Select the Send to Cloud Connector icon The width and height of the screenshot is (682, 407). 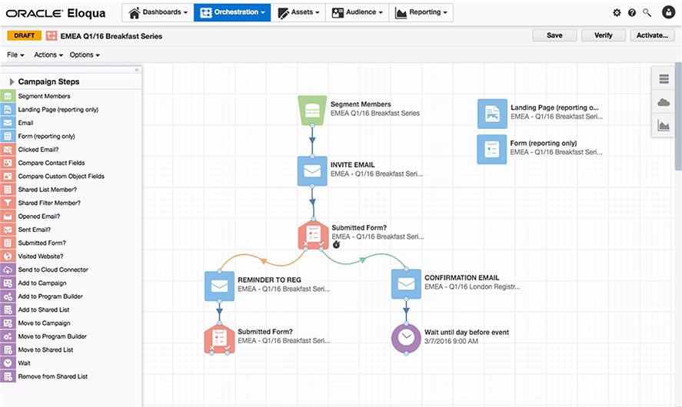point(8,270)
